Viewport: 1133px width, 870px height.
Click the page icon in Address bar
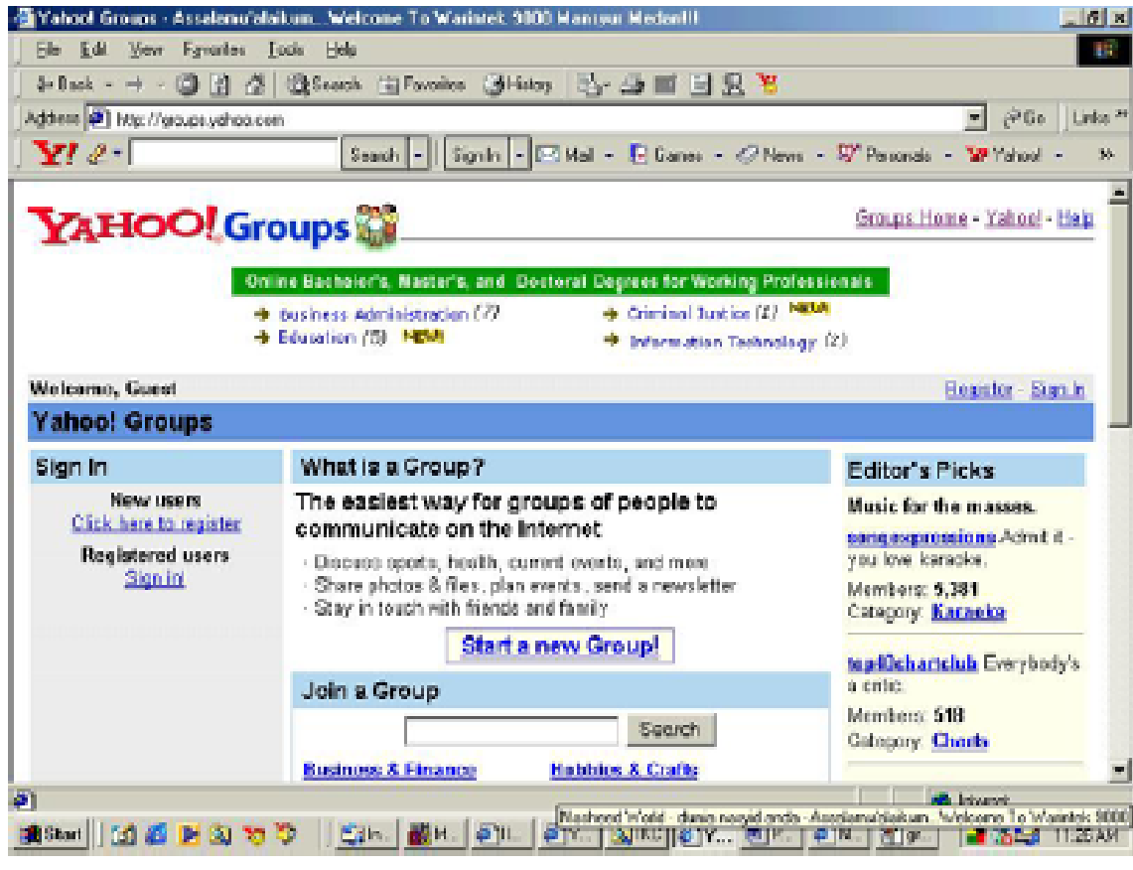pos(98,118)
